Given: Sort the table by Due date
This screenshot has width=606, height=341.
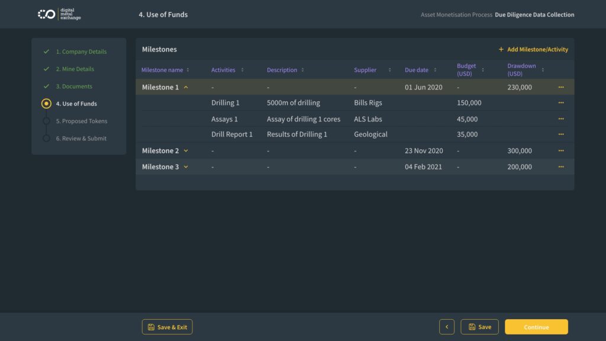Looking at the screenshot, I should pyautogui.click(x=435, y=70).
